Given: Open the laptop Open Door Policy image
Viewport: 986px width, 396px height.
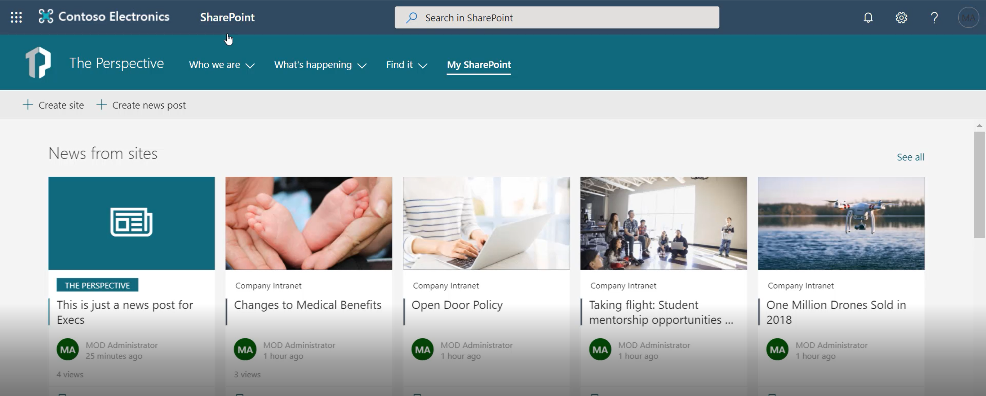Looking at the screenshot, I should [x=487, y=223].
